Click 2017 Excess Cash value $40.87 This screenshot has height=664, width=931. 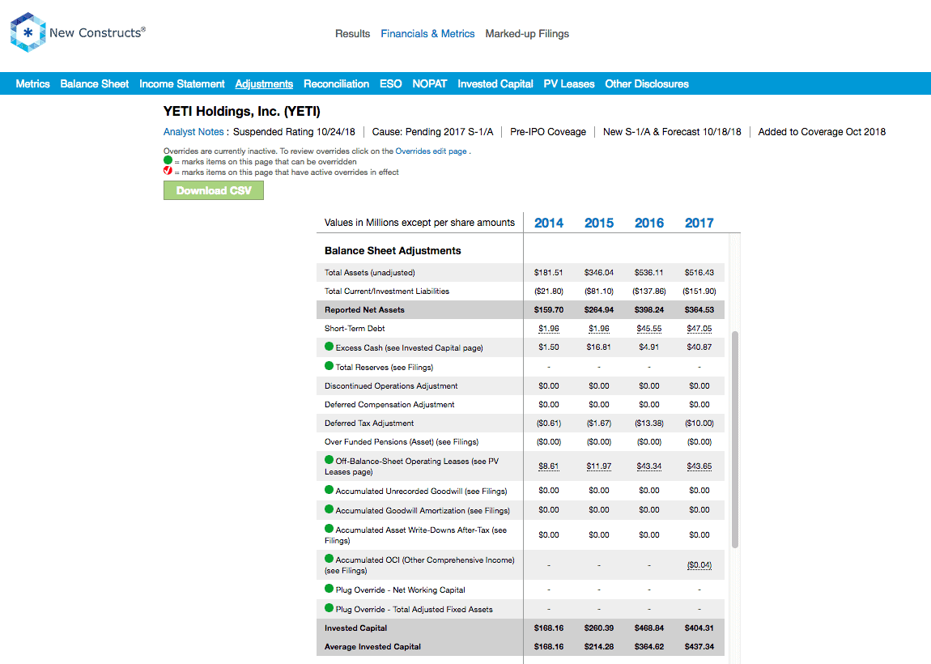point(699,347)
